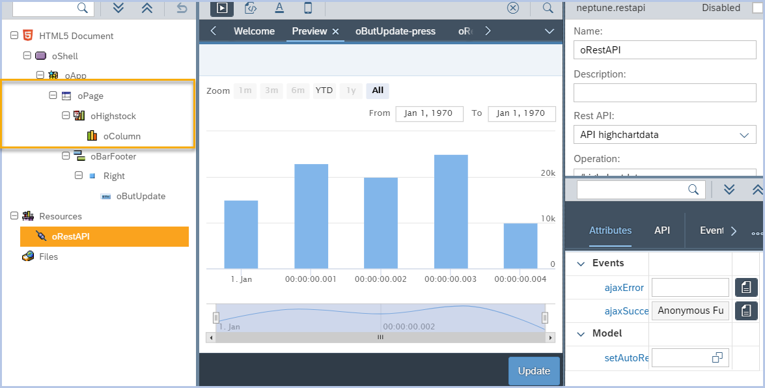Click the undo arrow in tree toolbar
The height and width of the screenshot is (388, 765).
(x=182, y=8)
